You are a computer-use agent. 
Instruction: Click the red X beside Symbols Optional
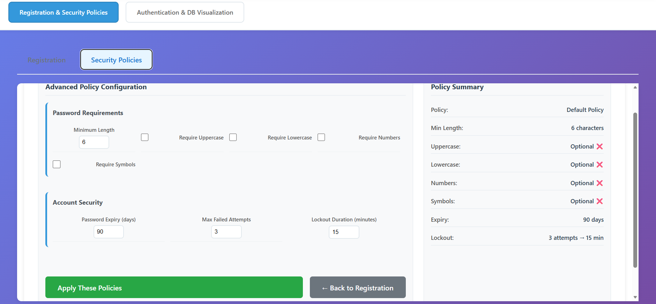[599, 201]
